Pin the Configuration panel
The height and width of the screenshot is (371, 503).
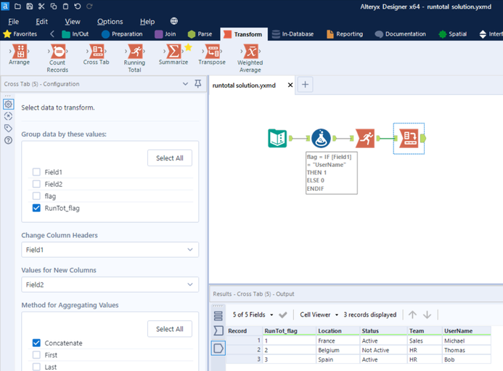pos(198,83)
